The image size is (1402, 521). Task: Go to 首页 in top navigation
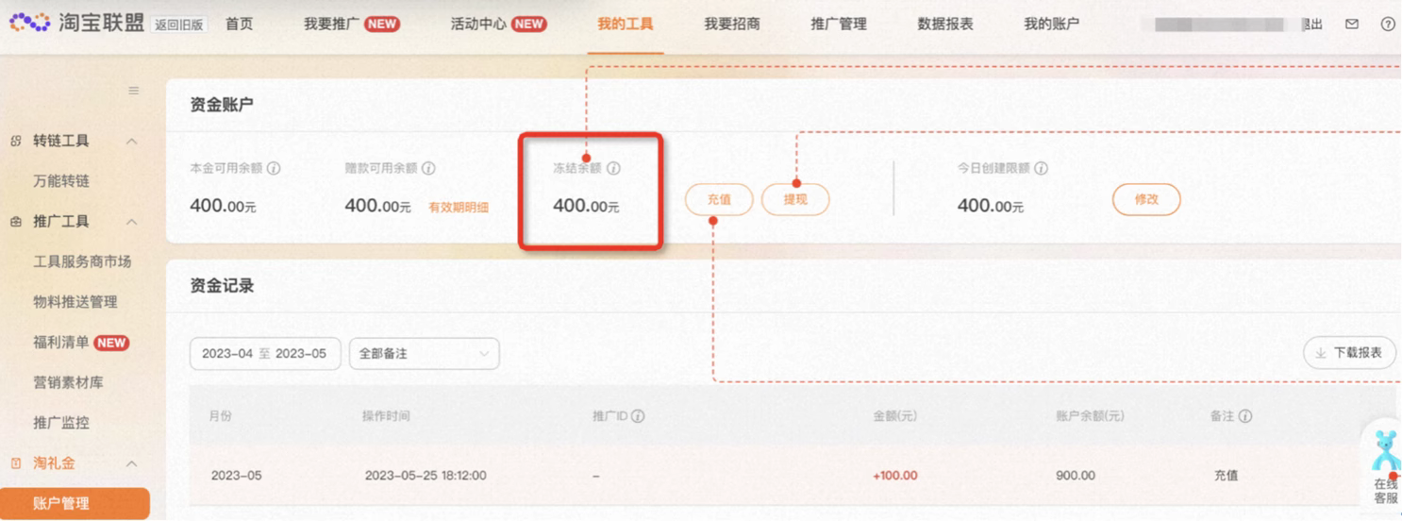coord(240,24)
